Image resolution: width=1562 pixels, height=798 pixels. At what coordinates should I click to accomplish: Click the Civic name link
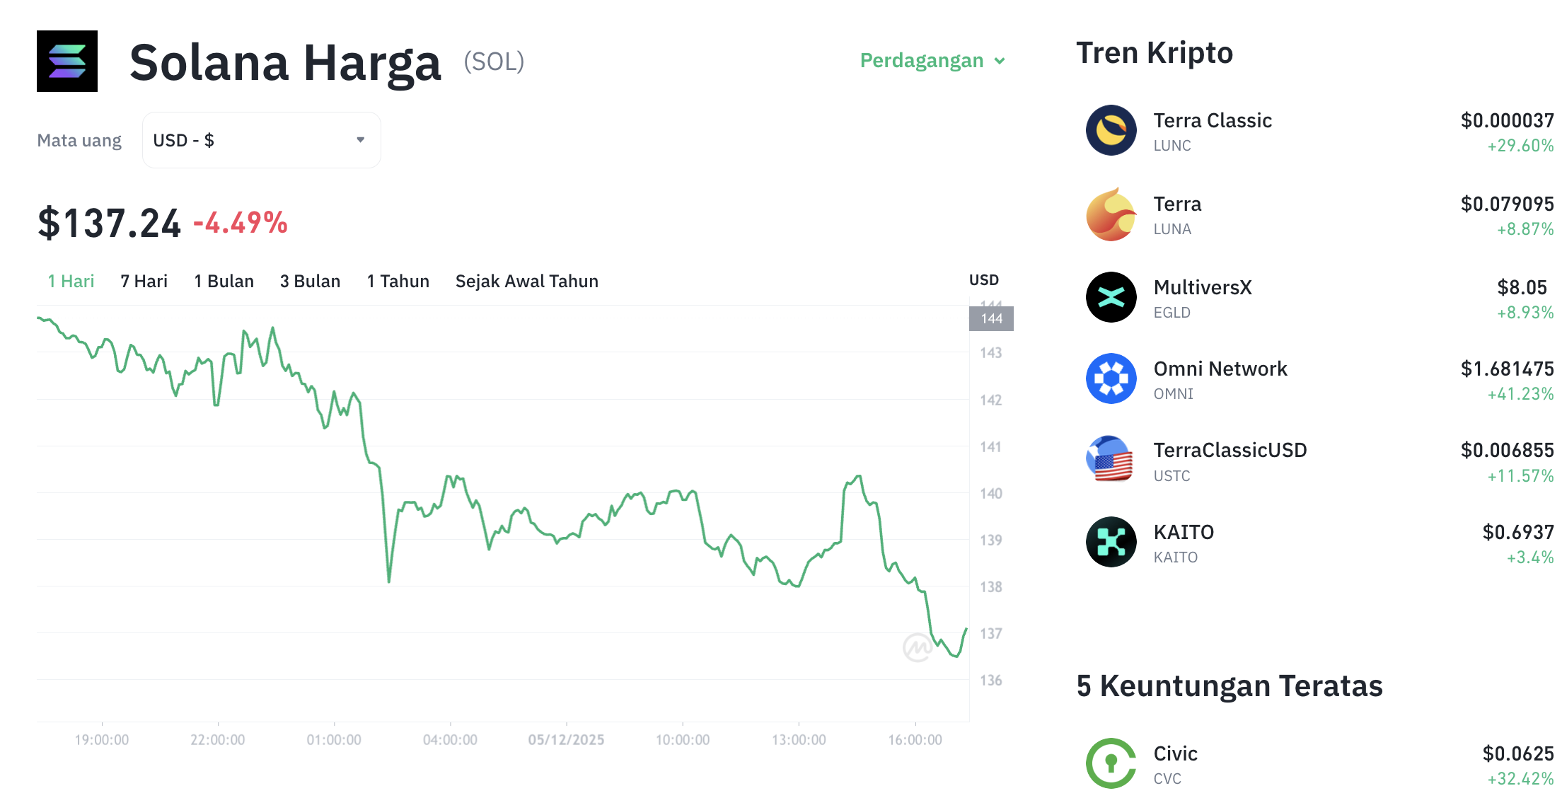coord(1174,753)
